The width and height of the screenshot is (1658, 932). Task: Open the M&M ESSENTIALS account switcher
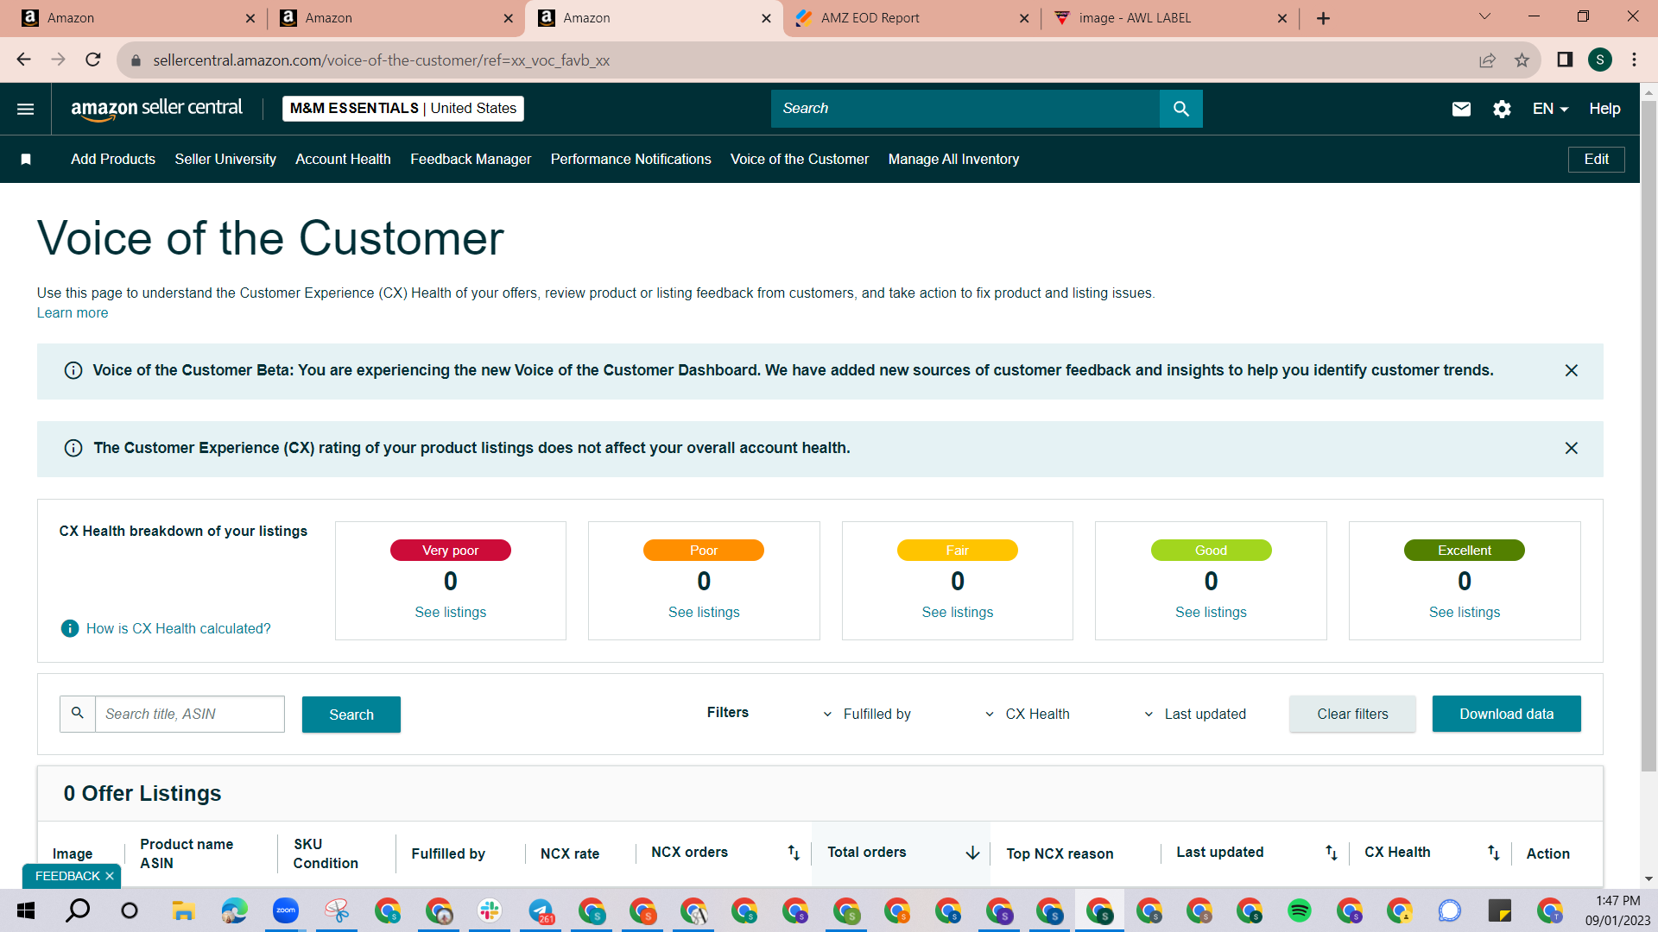403,109
